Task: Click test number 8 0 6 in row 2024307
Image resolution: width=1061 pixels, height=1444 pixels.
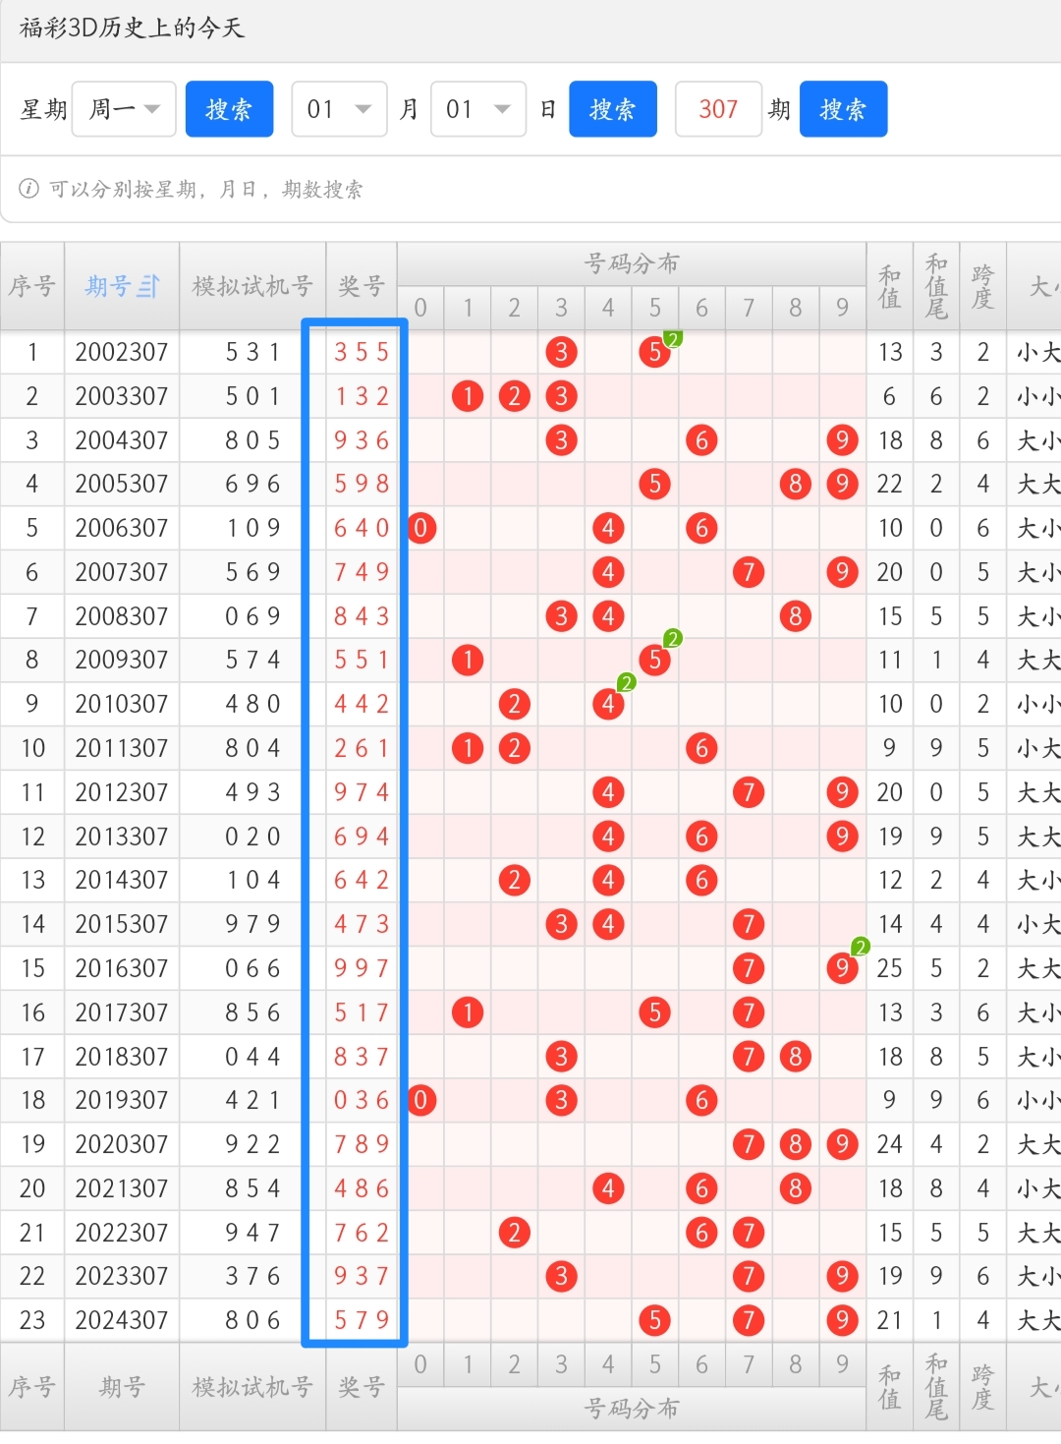Action: tap(252, 1320)
